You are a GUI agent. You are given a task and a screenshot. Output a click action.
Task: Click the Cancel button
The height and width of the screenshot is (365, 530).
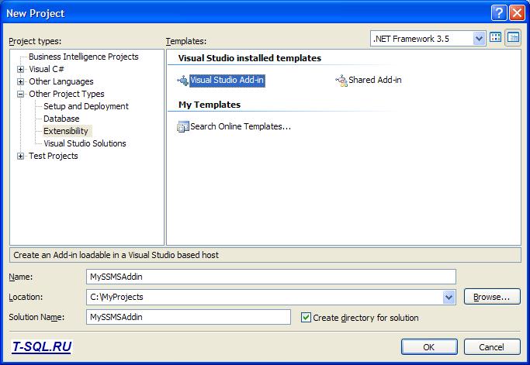[x=492, y=346]
